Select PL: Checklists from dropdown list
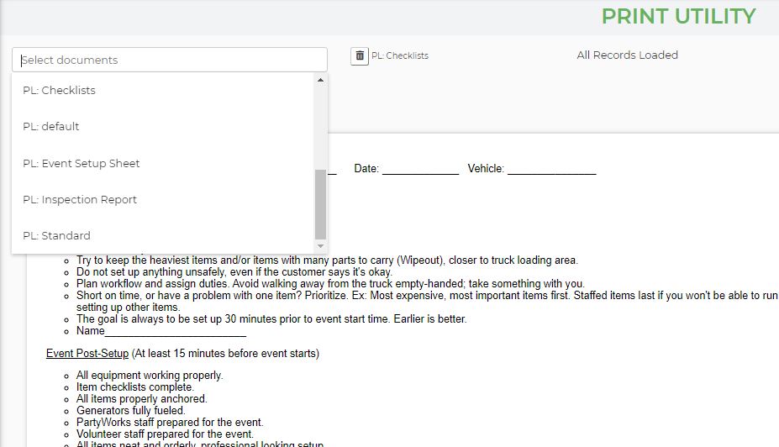This screenshot has height=447, width=779. [x=59, y=91]
